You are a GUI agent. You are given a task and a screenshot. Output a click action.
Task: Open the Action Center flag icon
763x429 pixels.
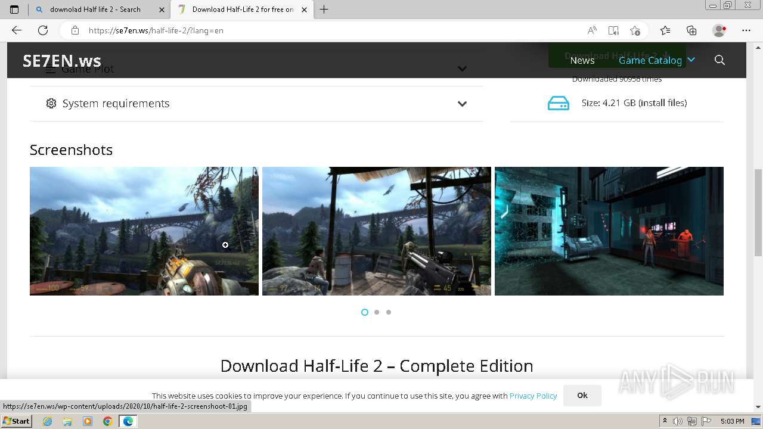tap(706, 421)
